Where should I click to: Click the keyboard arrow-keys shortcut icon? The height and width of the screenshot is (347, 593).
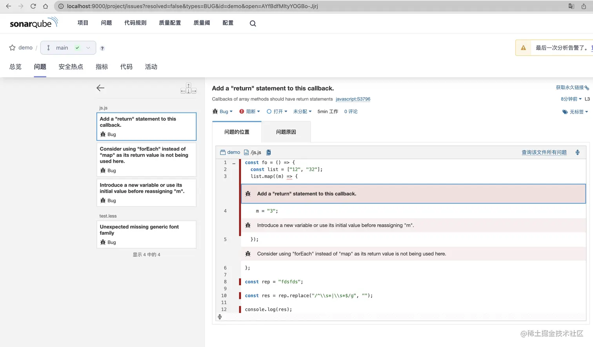coord(188,88)
